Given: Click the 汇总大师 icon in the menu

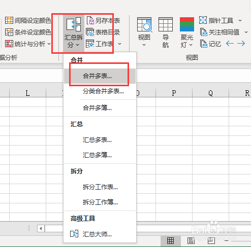Looking at the screenshot, I should click(74, 234).
